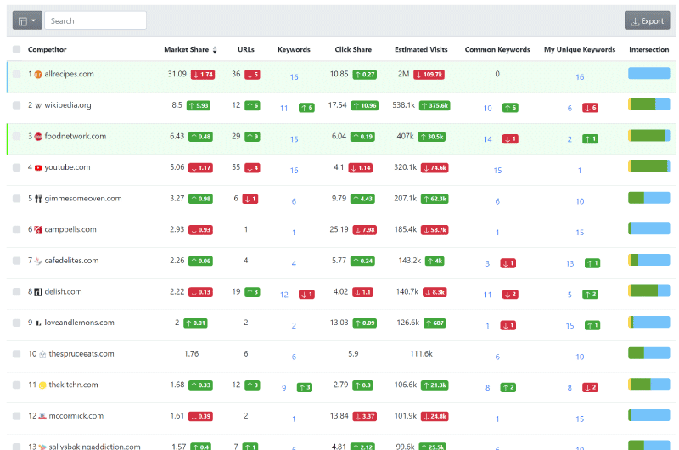Click the Market Share sort arrows icon
Screen dimensions: 679x450
215,50
